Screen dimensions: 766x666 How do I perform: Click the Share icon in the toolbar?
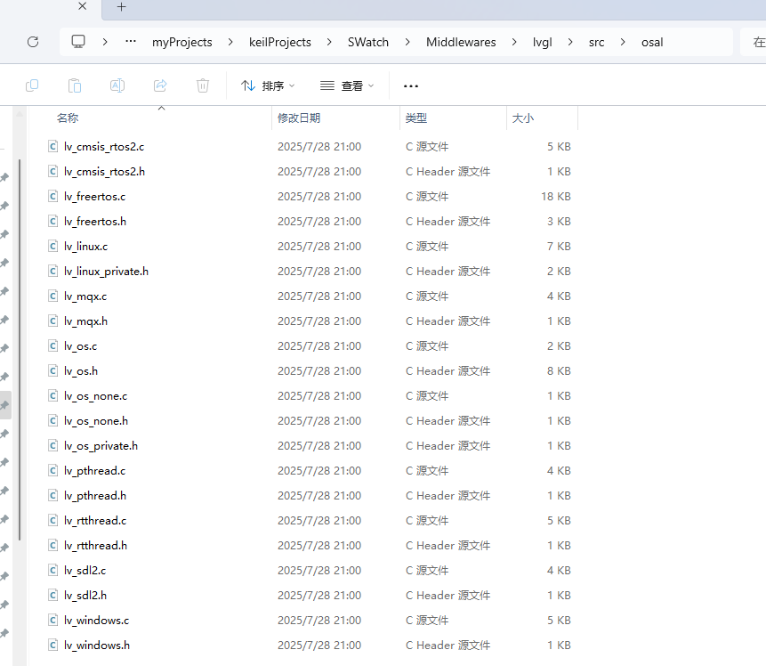160,85
